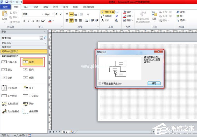Increase font size with the large A
197x137 pixels.
point(57,14)
